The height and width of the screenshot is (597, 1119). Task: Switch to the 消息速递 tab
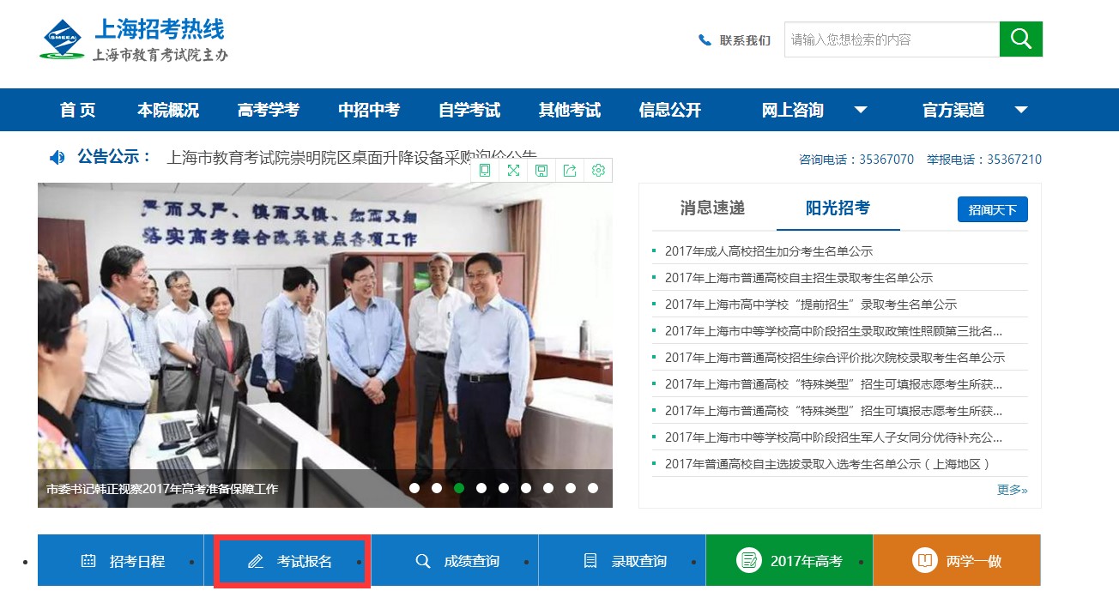coord(712,208)
